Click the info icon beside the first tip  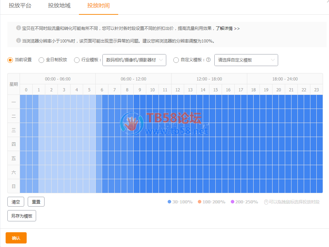[x=19, y=28]
